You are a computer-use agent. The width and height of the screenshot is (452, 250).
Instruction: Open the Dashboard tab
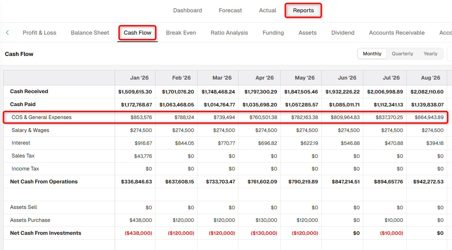[187, 10]
